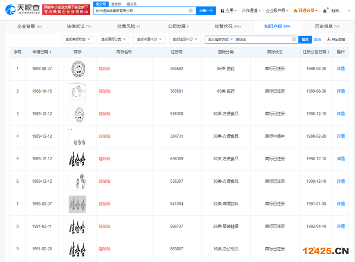355x262 pixels.
Task: Expand the 全部商标状态 filter dropdown
Action: point(78,39)
